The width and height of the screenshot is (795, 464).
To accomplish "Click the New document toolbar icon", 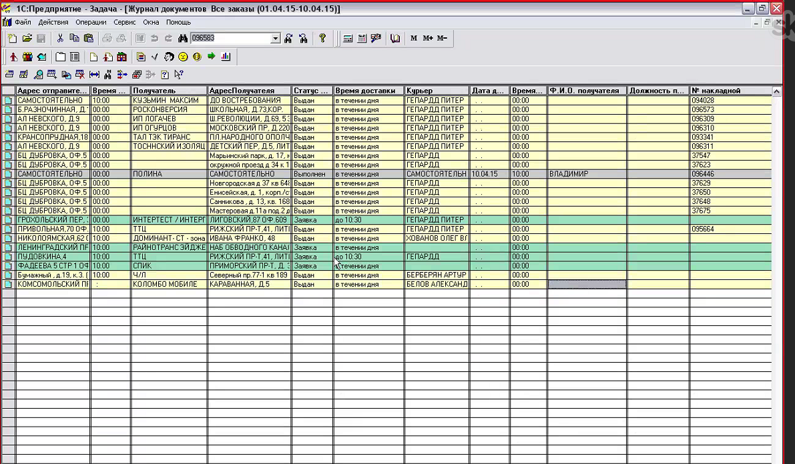I will 13,39.
